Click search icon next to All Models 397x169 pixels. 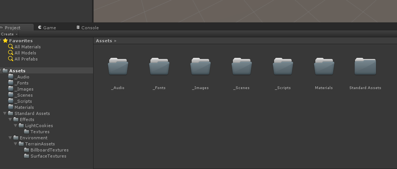tap(11, 53)
